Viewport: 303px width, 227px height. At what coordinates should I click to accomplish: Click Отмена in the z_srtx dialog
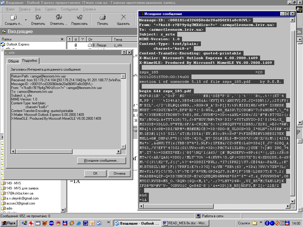120,173
